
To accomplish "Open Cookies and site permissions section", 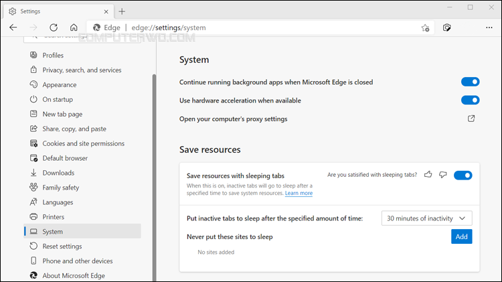I will (x=84, y=143).
